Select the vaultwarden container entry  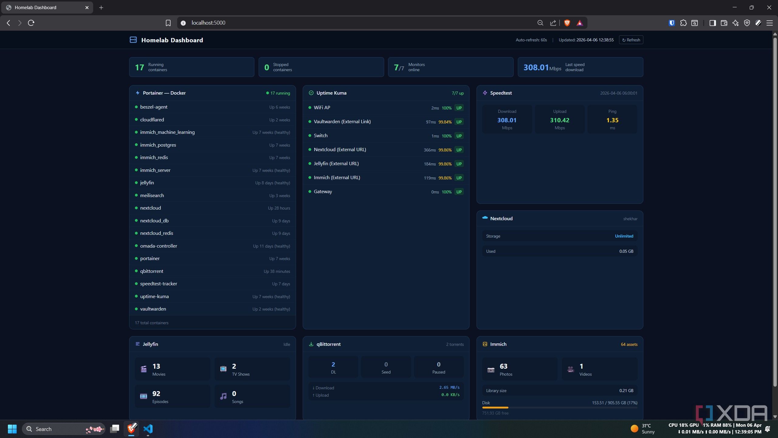coord(212,309)
